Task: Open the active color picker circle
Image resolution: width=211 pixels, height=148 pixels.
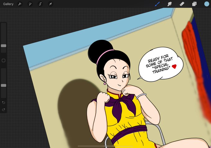Action: (x=207, y=4)
